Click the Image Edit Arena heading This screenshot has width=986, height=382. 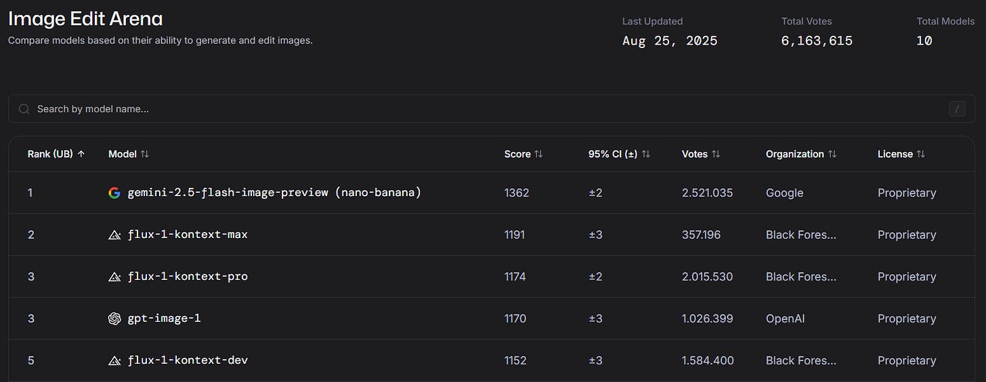[85, 19]
